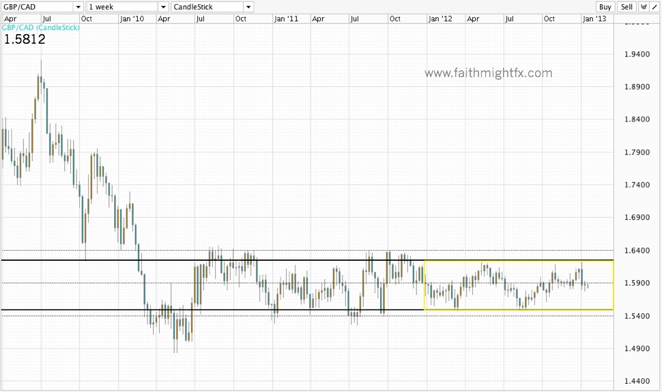Expand the CandleStick chart type dropdown arrow
Viewport: 662px width, 392px height.
(x=248, y=7)
